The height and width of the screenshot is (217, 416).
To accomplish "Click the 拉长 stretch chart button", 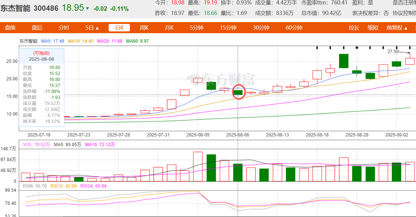I will (x=354, y=28).
